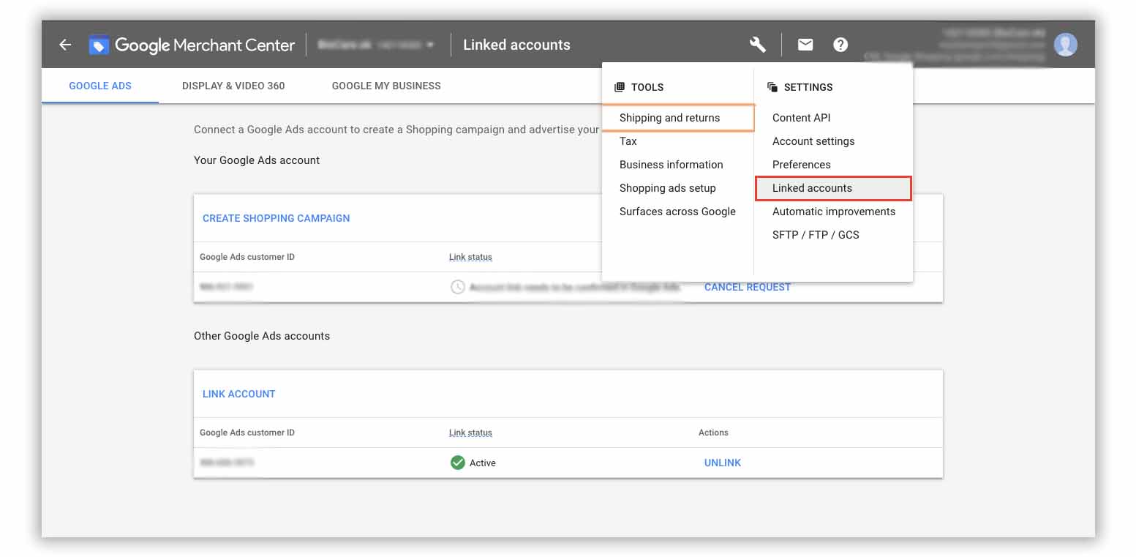Open Account settings menu item
Image resolution: width=1136 pixels, height=557 pixels.
pyautogui.click(x=813, y=141)
